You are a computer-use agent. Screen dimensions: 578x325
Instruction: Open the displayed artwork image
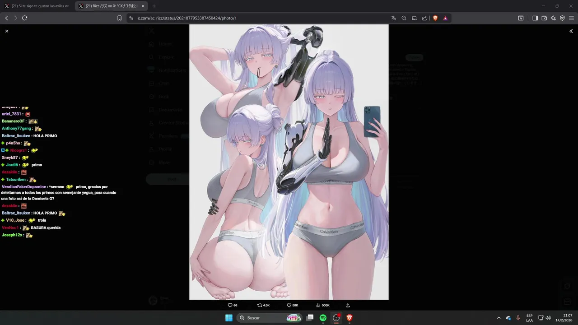[x=289, y=162]
